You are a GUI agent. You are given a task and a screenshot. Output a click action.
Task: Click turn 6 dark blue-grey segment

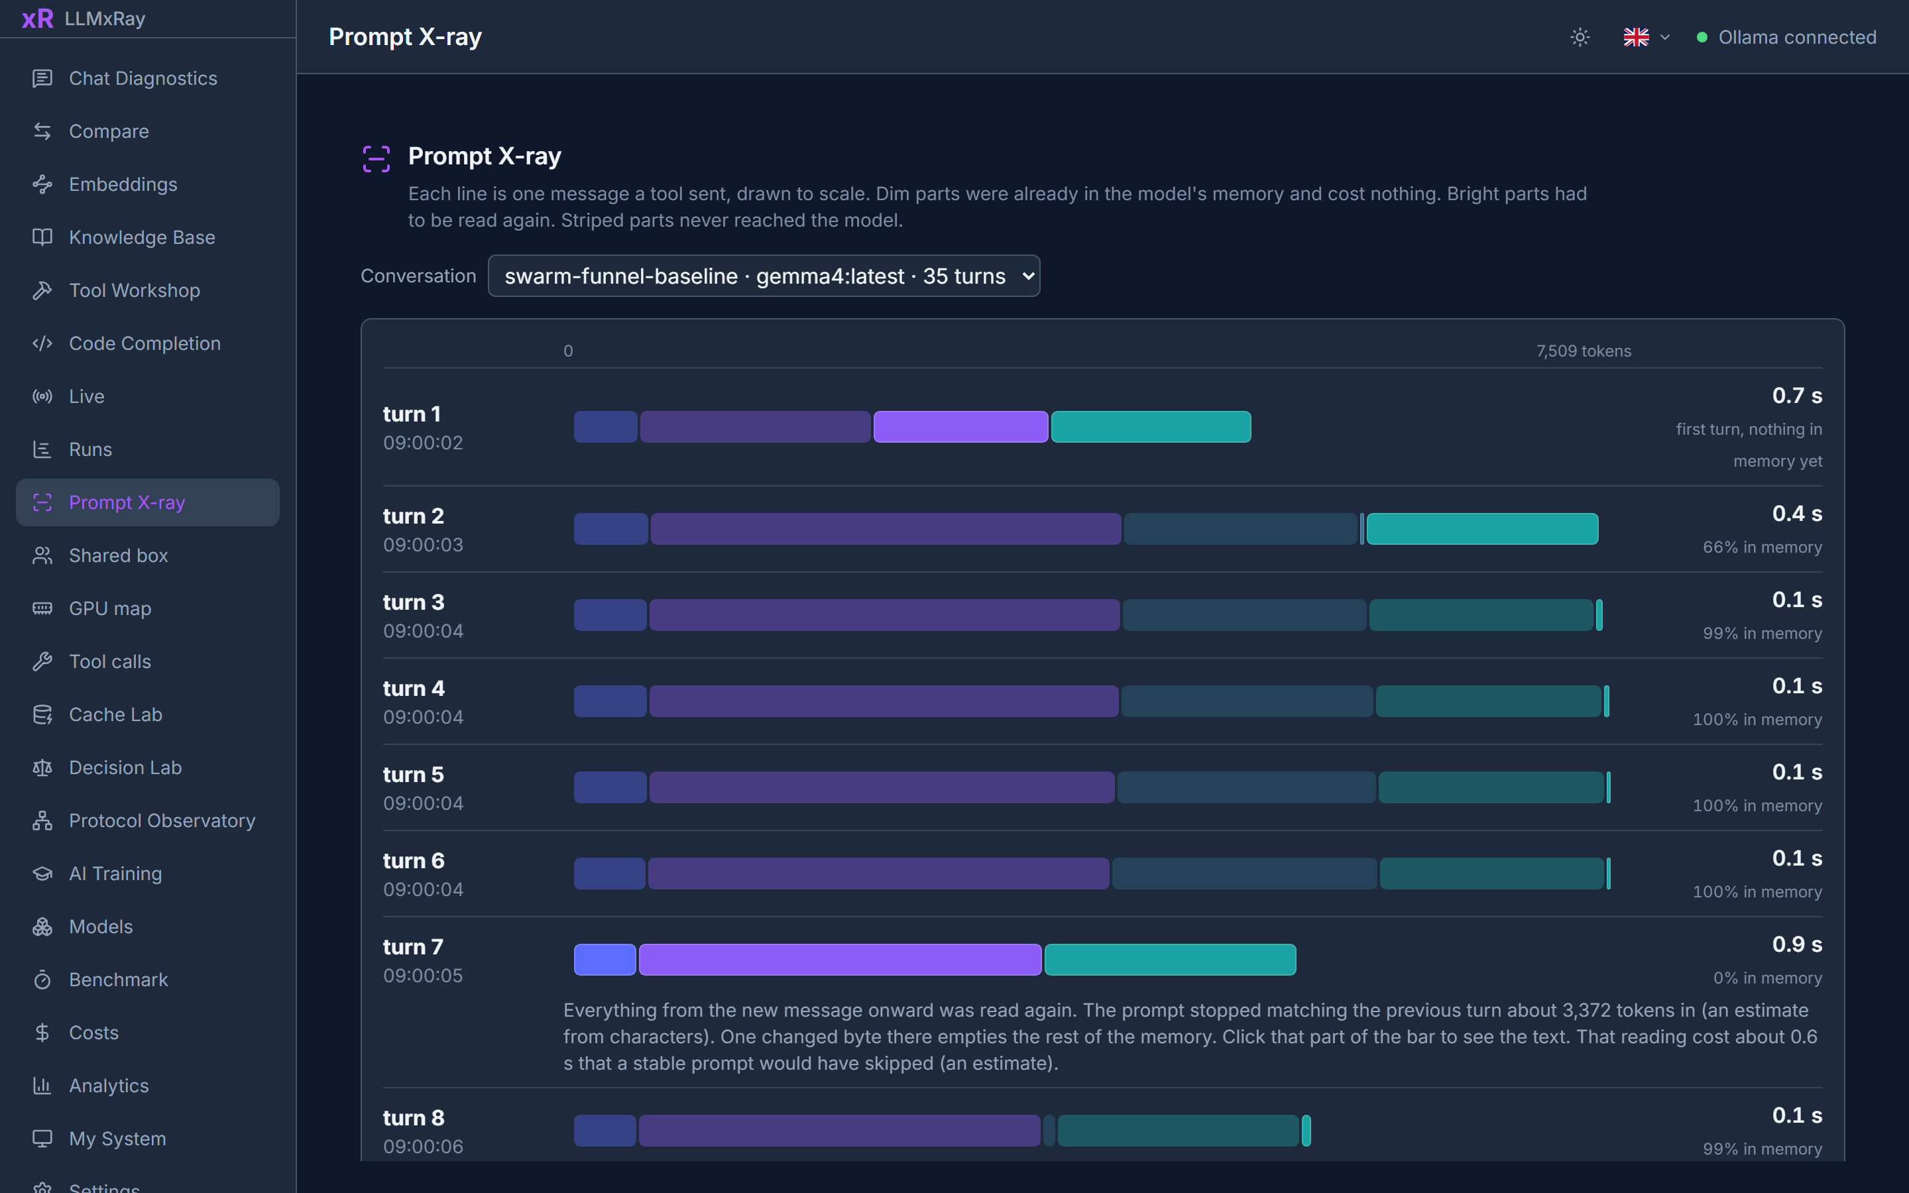pyautogui.click(x=1244, y=873)
